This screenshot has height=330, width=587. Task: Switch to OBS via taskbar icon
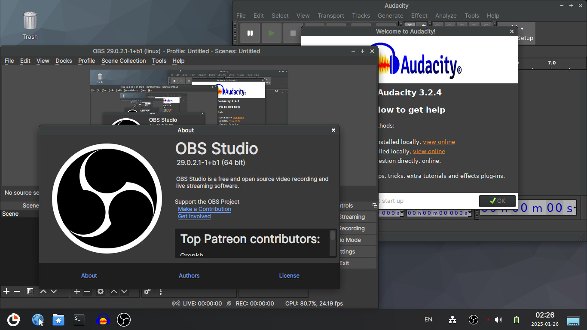124,320
